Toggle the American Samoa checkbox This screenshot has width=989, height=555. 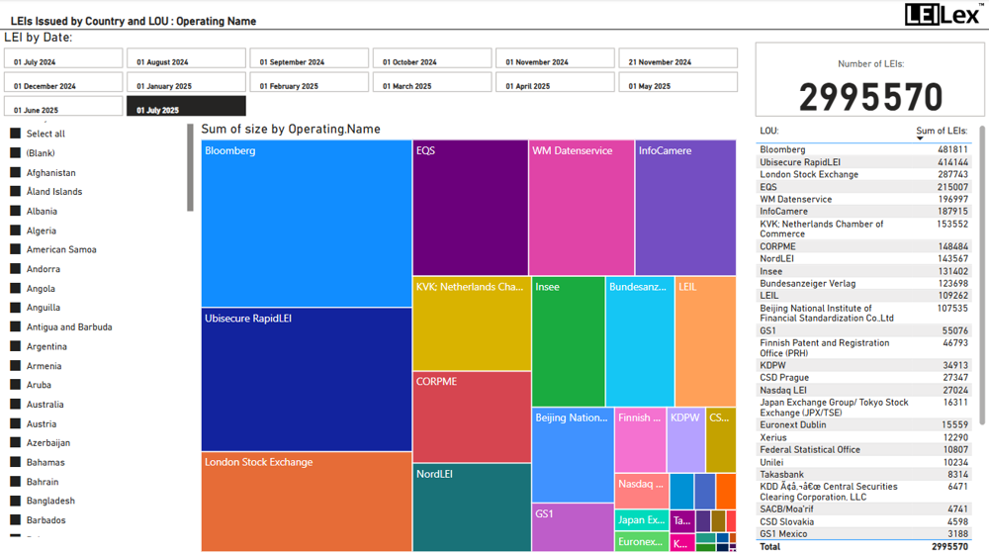(x=16, y=249)
